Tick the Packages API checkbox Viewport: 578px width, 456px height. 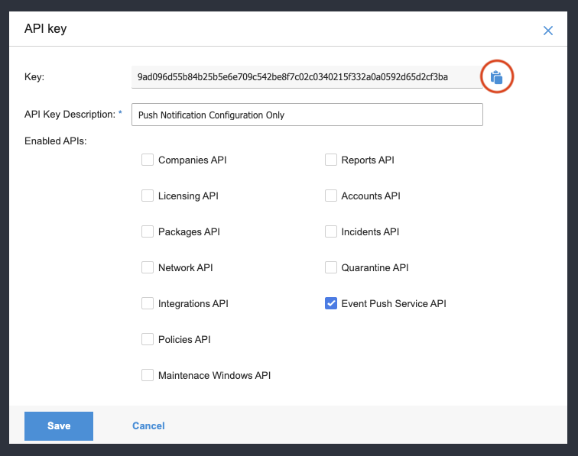tap(148, 232)
